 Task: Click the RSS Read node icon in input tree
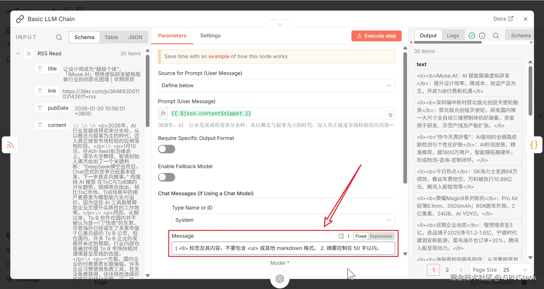pyautogui.click(x=29, y=54)
